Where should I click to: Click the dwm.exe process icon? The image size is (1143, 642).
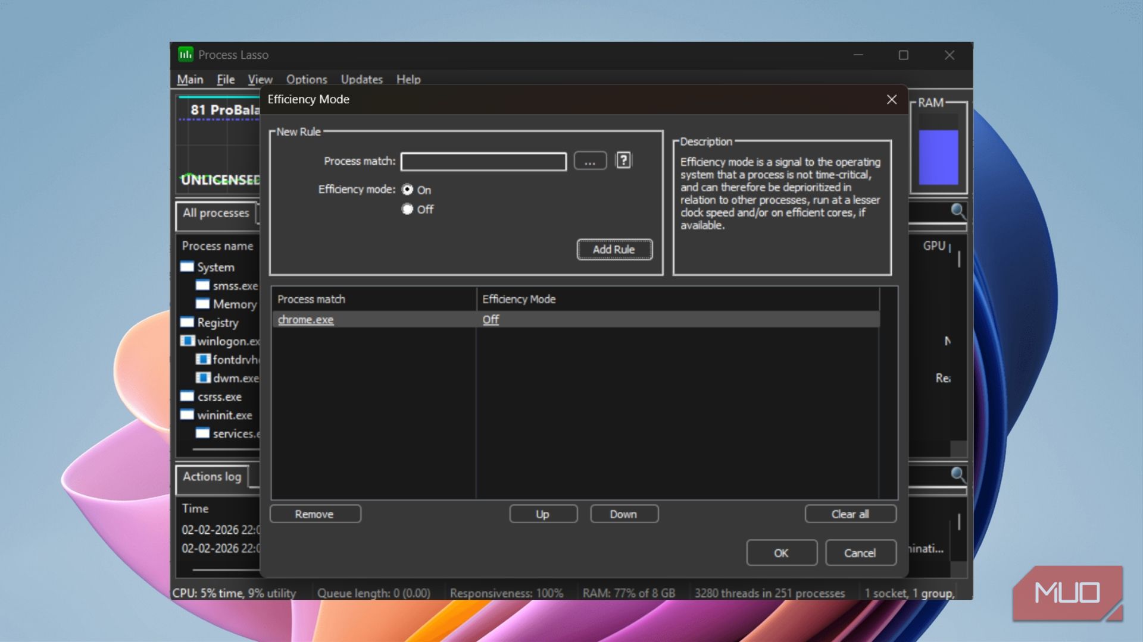[203, 378]
